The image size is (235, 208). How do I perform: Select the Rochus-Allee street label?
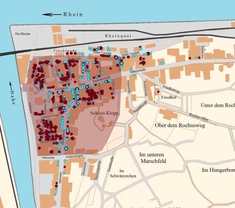[199, 117]
